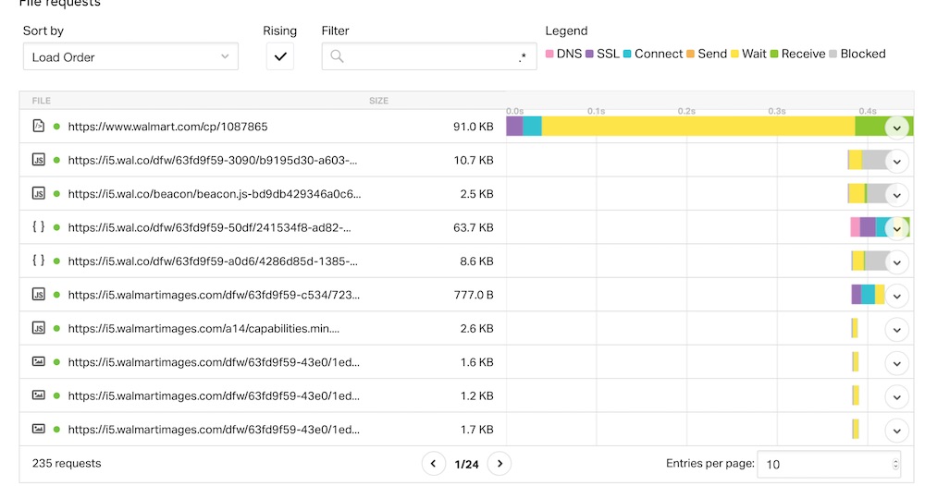Click the FILE column header
This screenshot has height=486, width=925.
42,101
